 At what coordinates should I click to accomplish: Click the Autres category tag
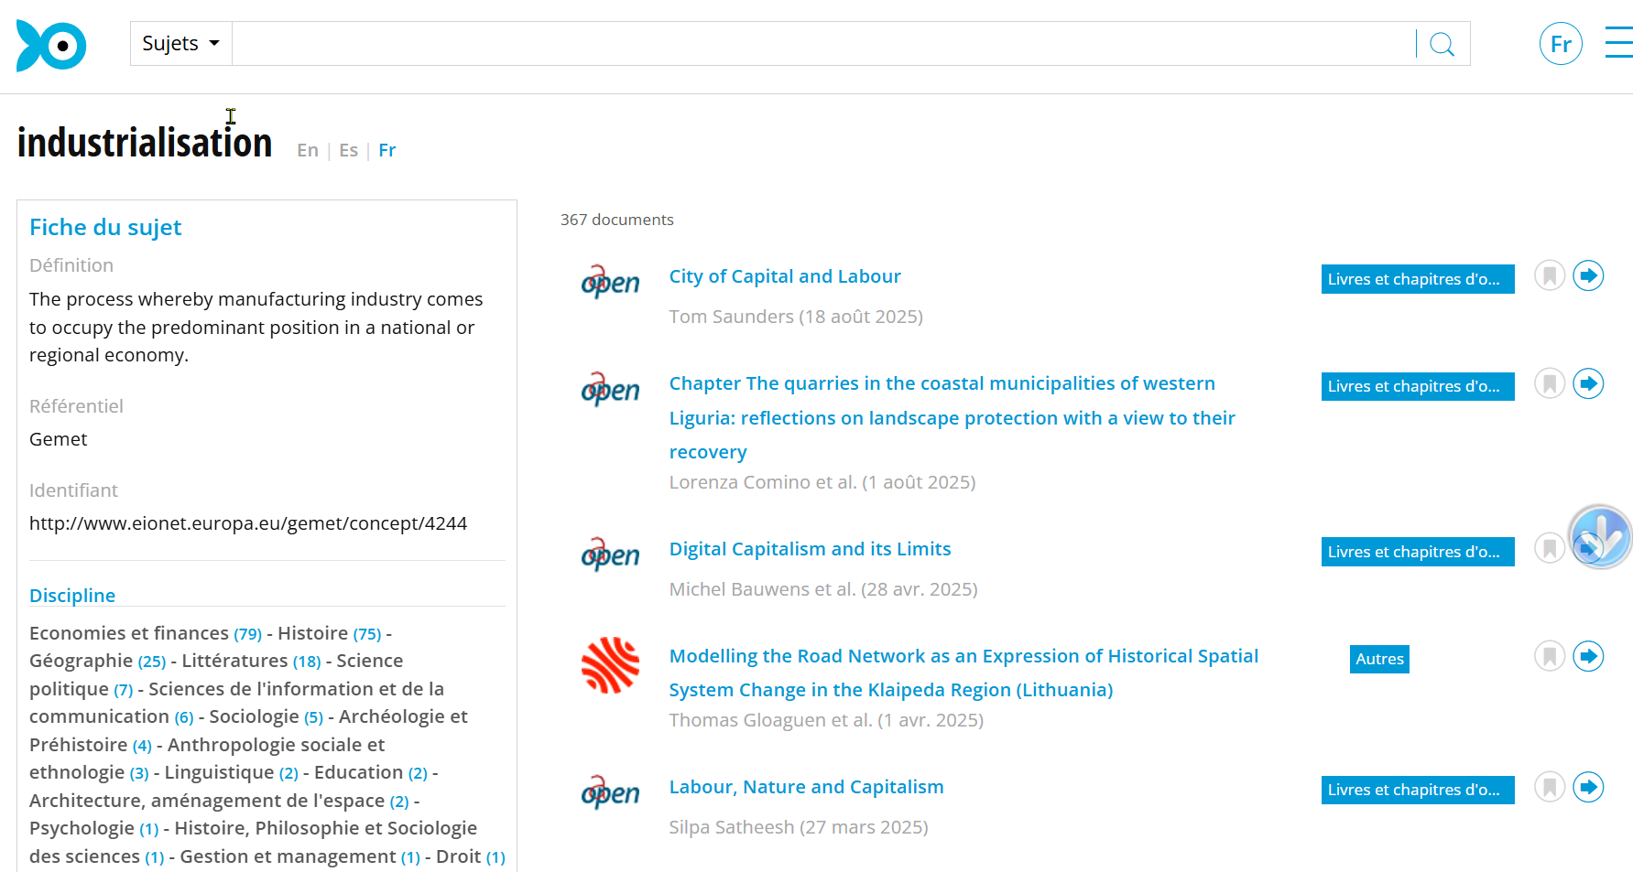pyautogui.click(x=1379, y=659)
